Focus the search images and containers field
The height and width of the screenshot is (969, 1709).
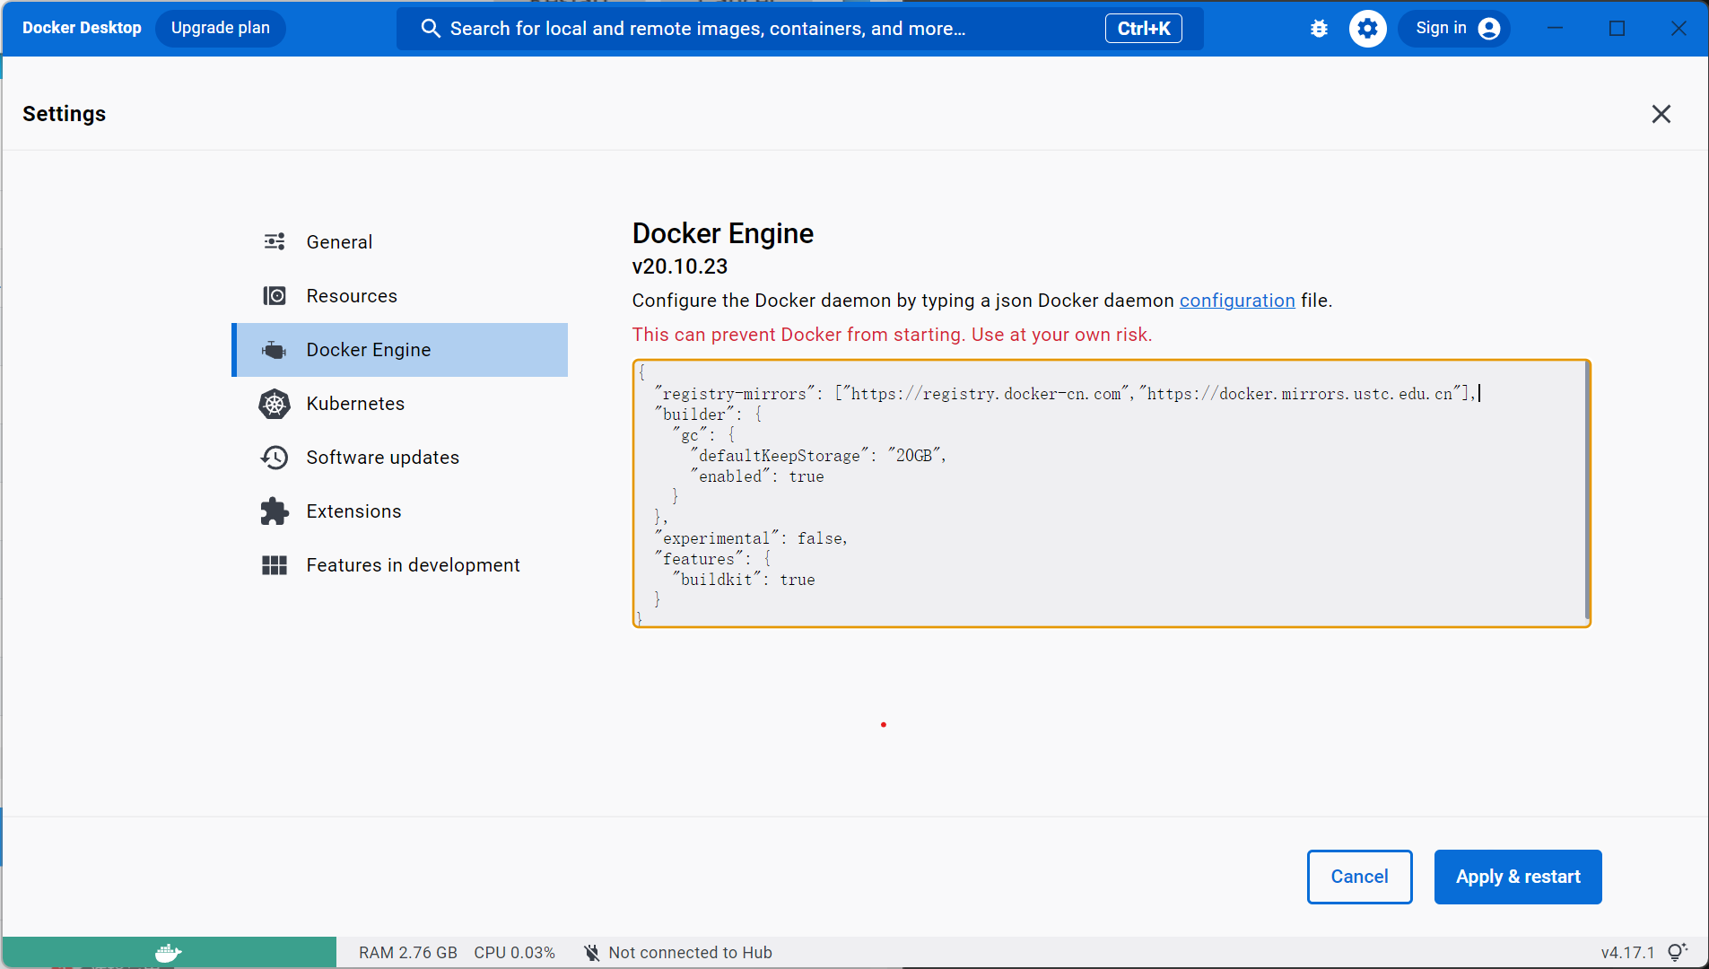point(800,29)
